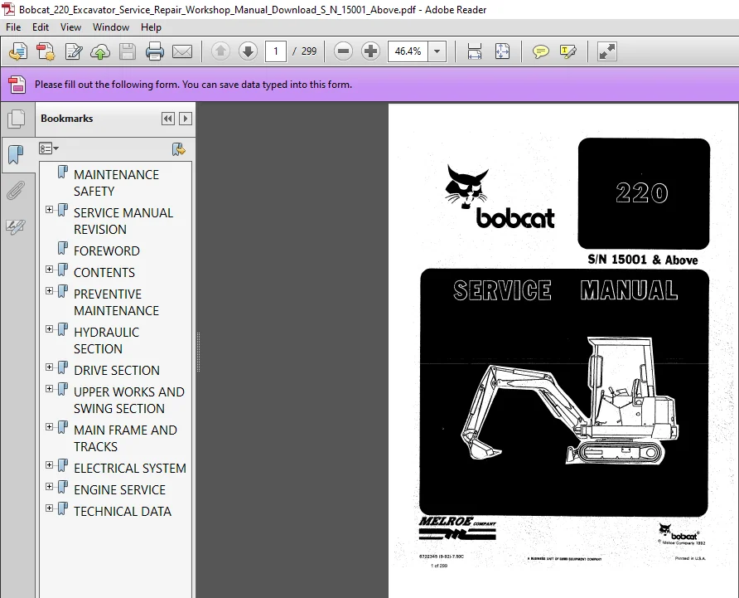Viewport: 739px width, 598px height.
Task: Click the form notification bar icon
Action: coord(17,85)
